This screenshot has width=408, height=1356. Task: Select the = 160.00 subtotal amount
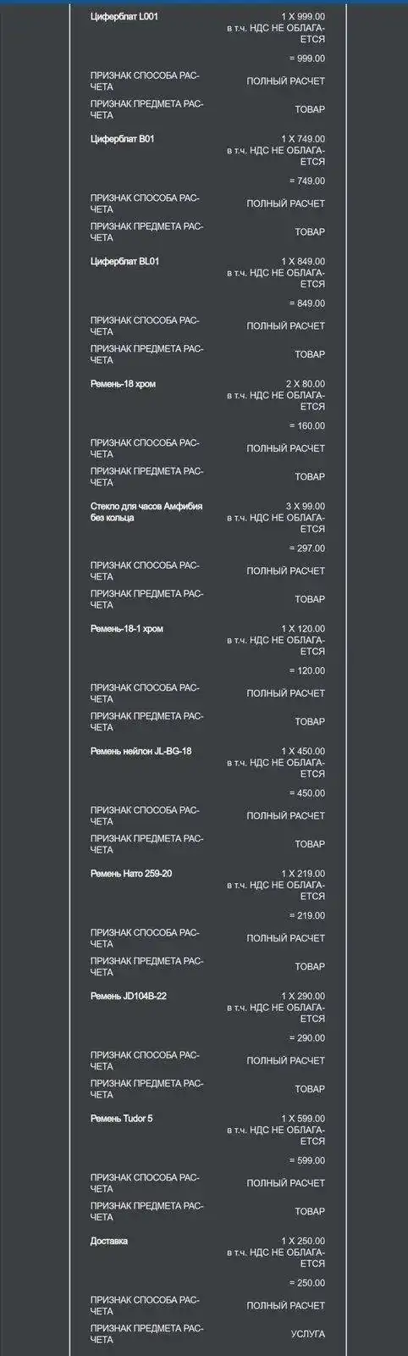pyautogui.click(x=307, y=426)
